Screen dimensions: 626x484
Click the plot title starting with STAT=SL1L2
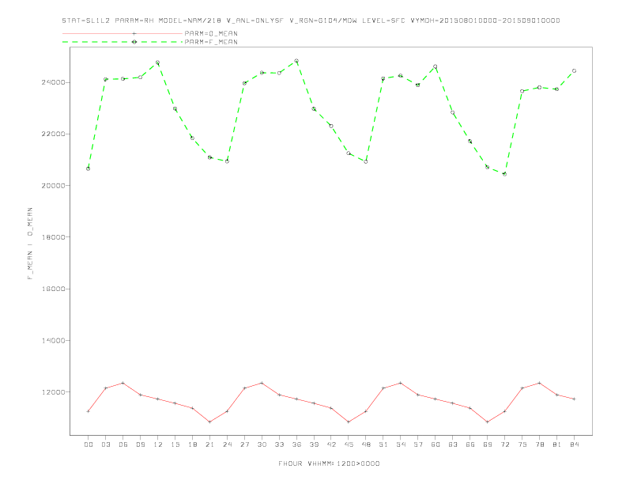tap(311, 21)
